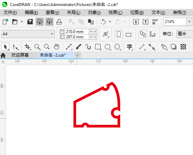Save the document with floppy disk icon

point(30,22)
